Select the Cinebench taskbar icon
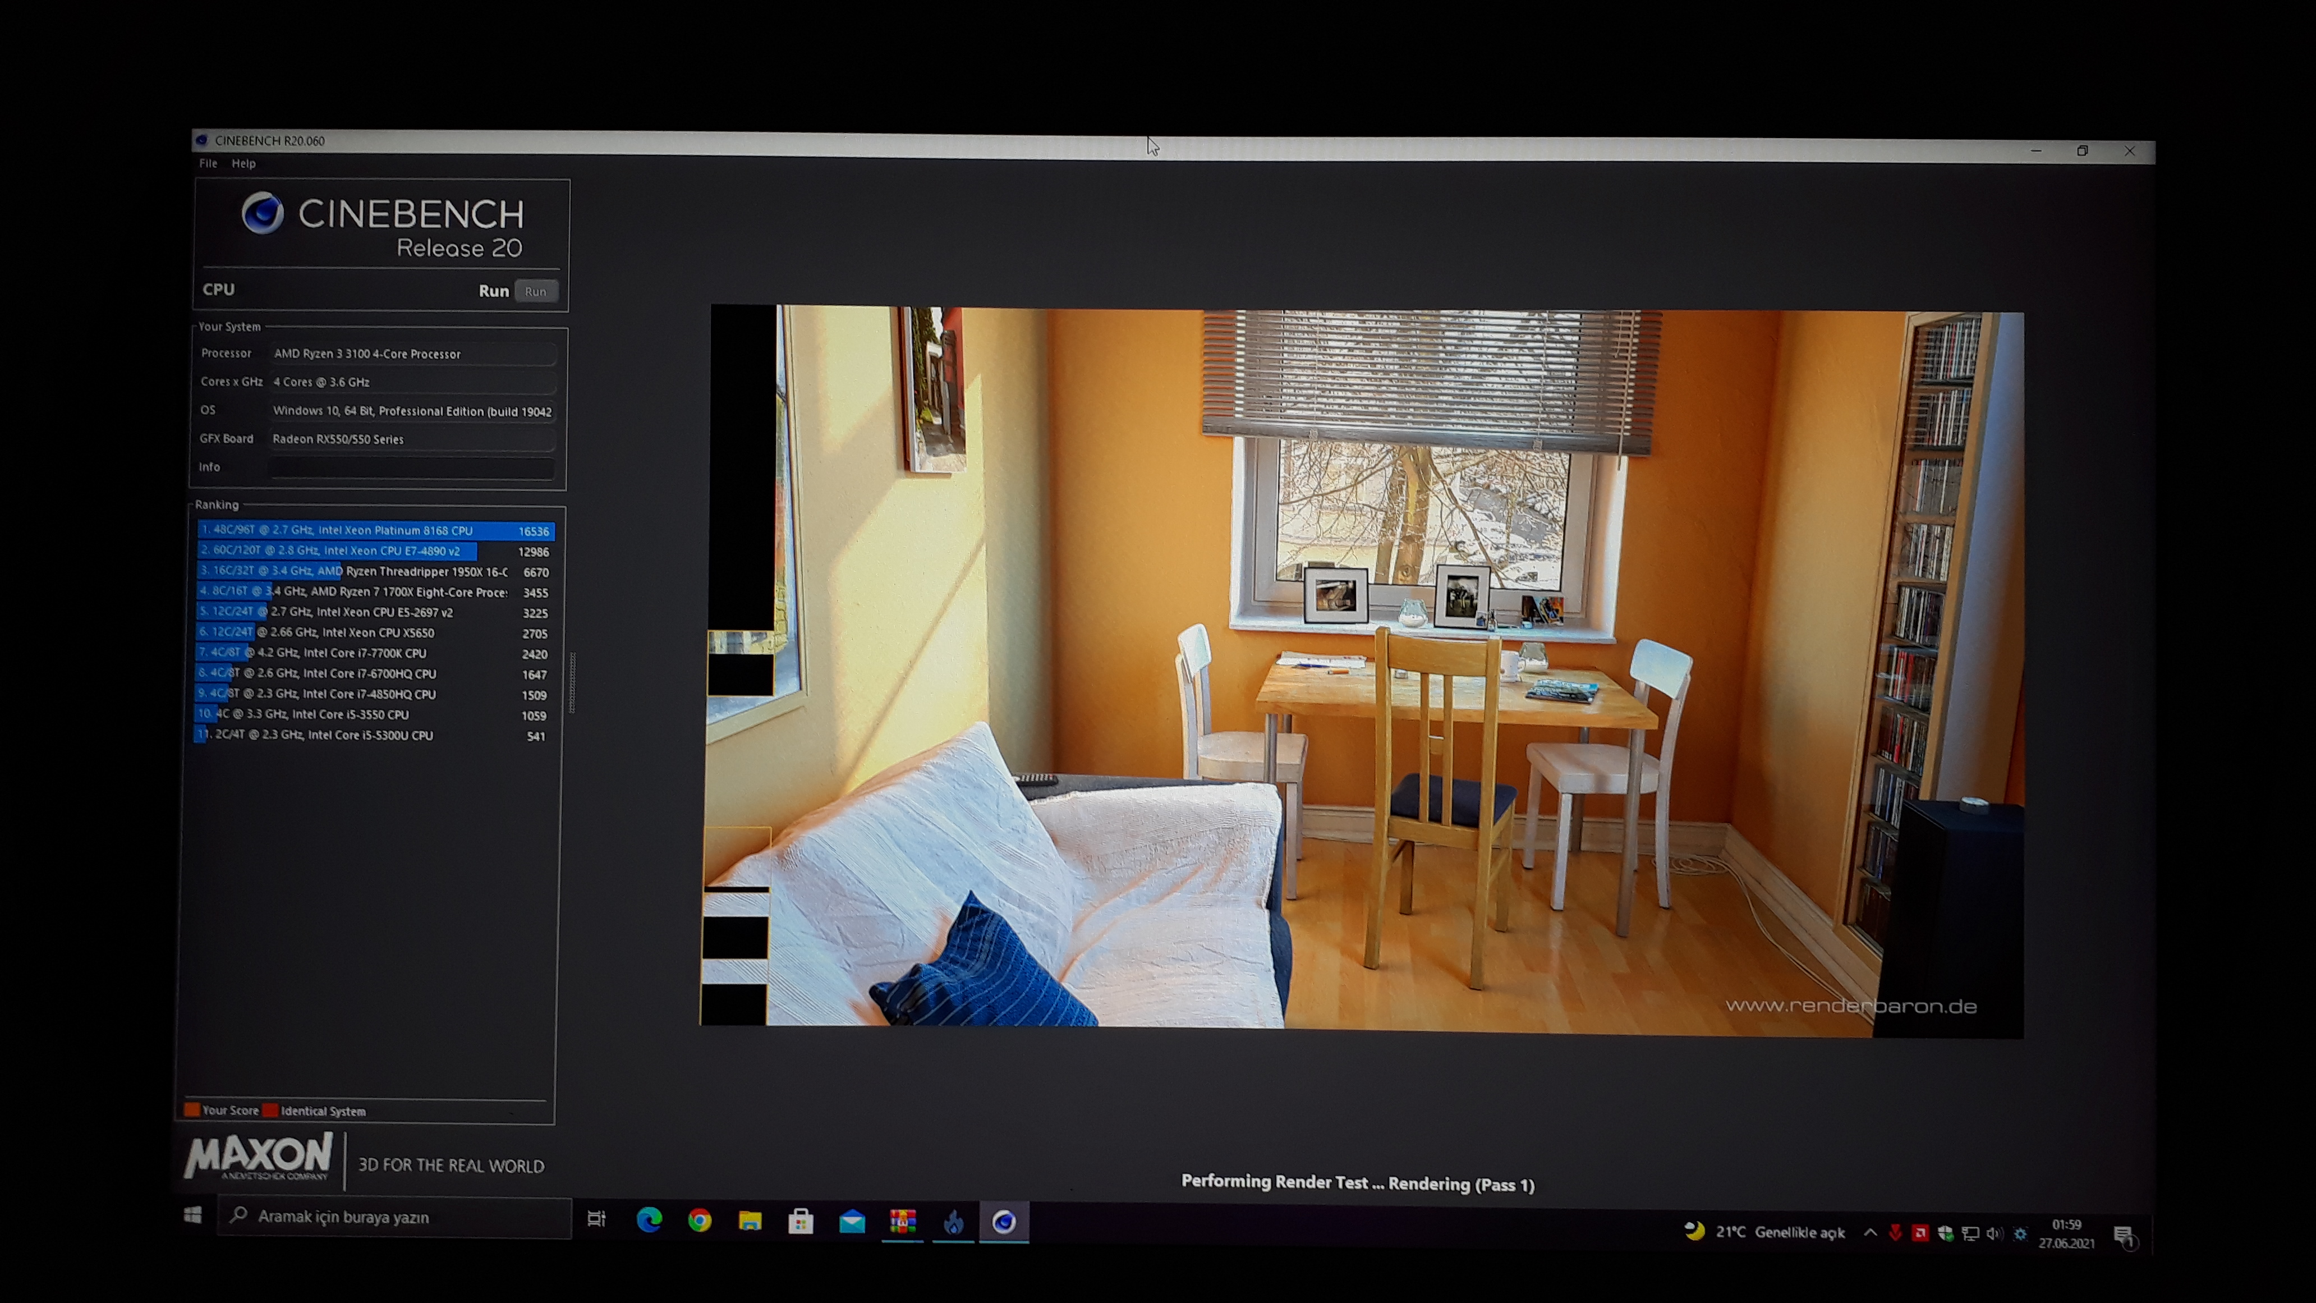Image resolution: width=2316 pixels, height=1303 pixels. [1004, 1222]
